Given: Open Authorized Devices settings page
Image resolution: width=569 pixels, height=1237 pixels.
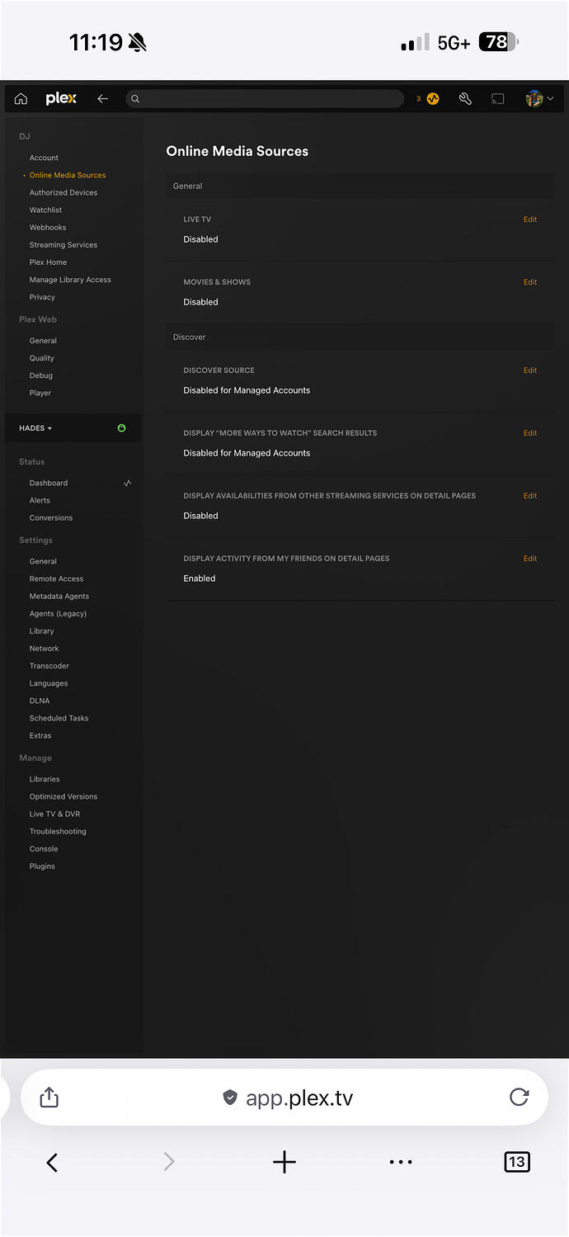Looking at the screenshot, I should click(63, 192).
